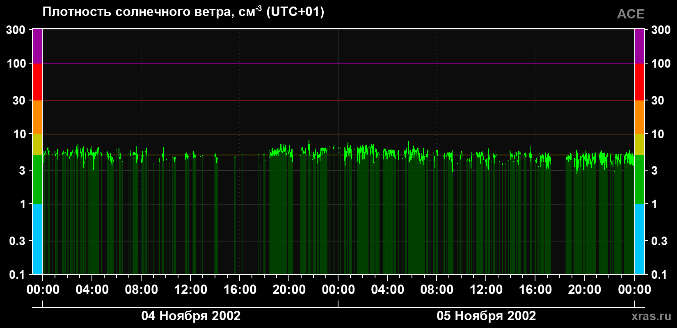The height and width of the screenshot is (328, 677).
Task: Click the purple color band on left scale
Action: (x=37, y=46)
